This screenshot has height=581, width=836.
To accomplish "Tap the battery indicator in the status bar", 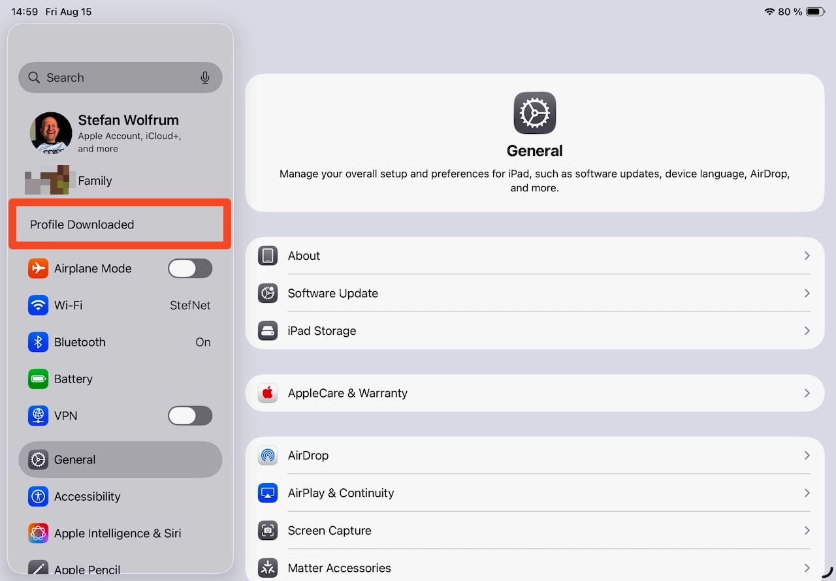I will (x=815, y=12).
